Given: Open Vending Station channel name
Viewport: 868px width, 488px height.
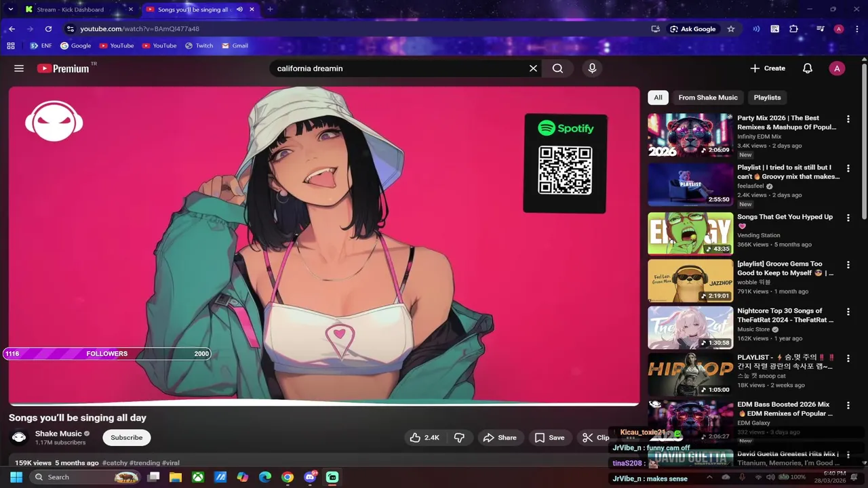Looking at the screenshot, I should [758, 236].
